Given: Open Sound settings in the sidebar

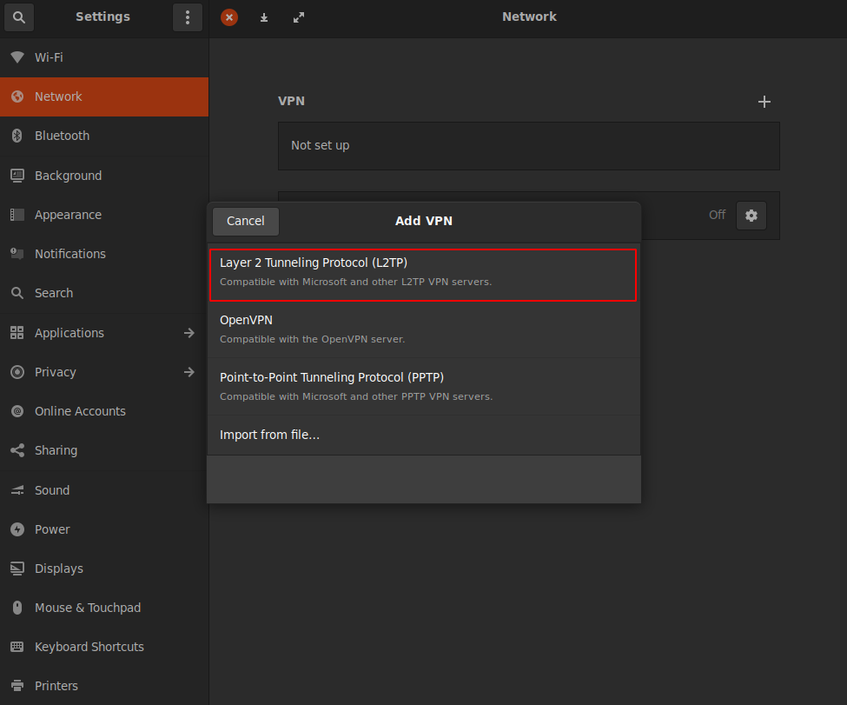Looking at the screenshot, I should point(54,489).
